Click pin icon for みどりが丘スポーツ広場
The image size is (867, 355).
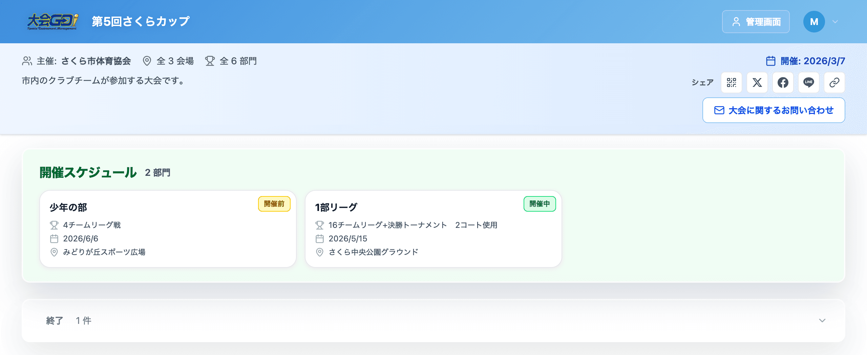(54, 252)
